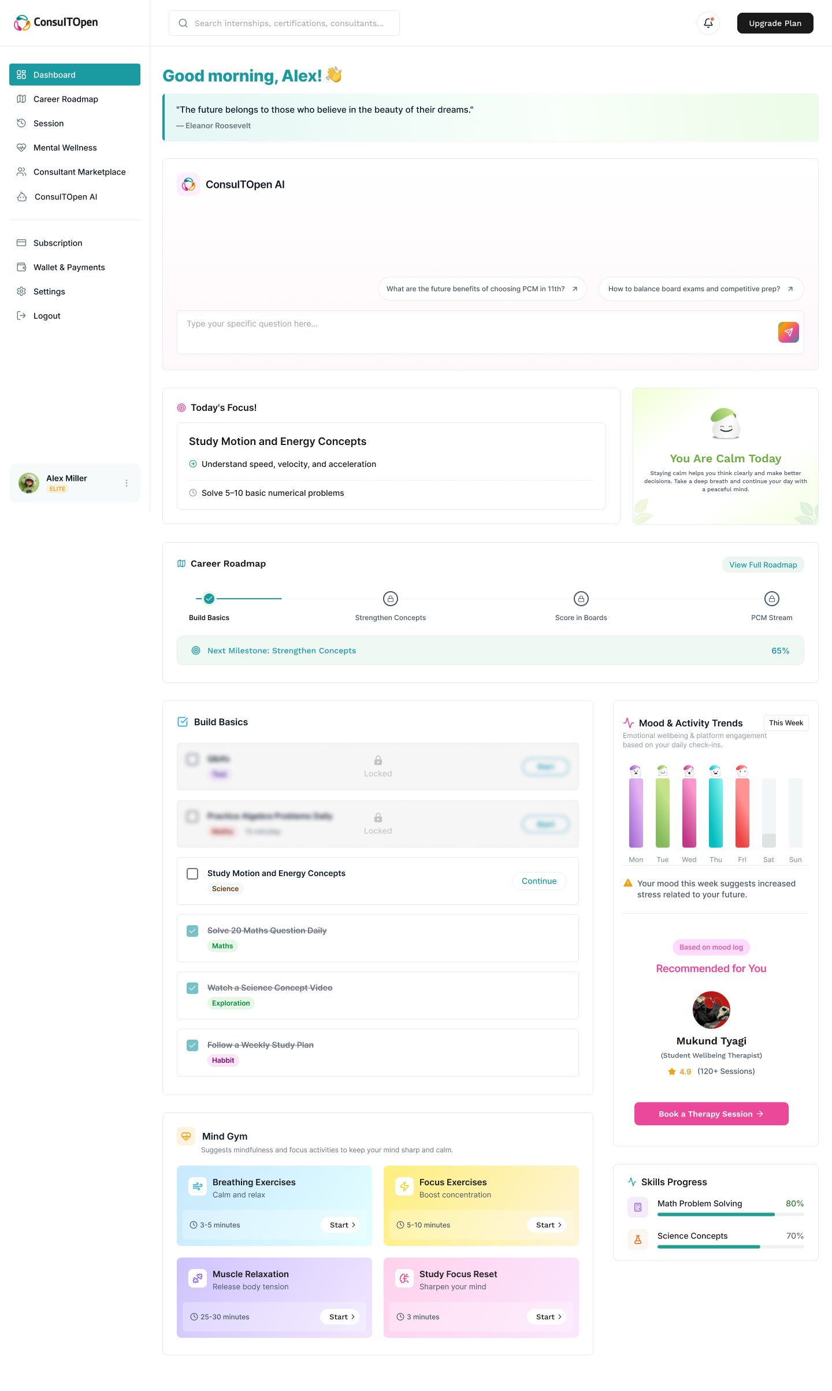This screenshot has height=1391, width=832.
Task: Send the AI question with paper plane icon
Action: coord(788,332)
